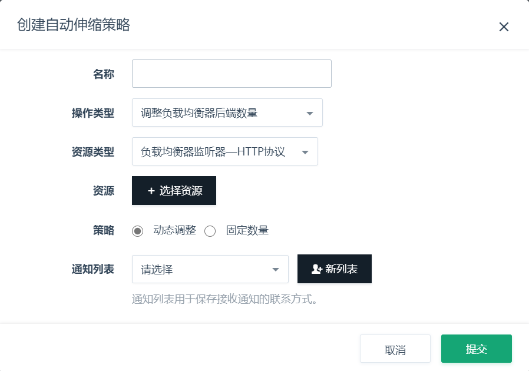
Task: Click the arrow icon of 操作类型 field
Action: click(310, 113)
